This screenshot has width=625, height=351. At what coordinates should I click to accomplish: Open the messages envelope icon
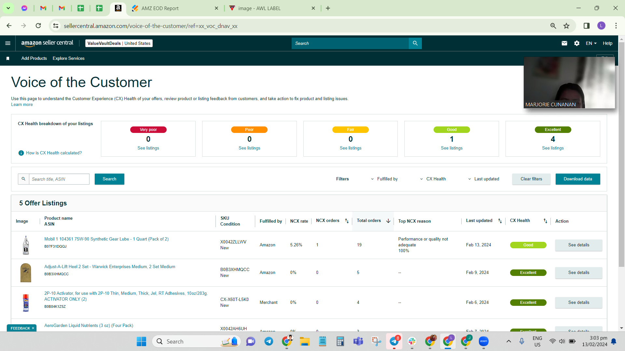tap(564, 43)
